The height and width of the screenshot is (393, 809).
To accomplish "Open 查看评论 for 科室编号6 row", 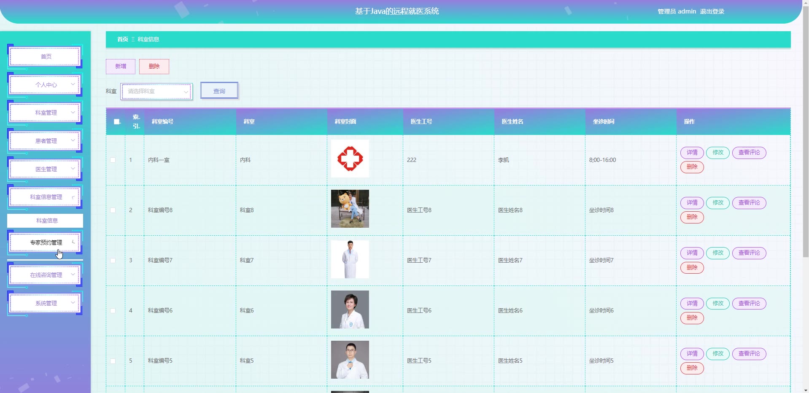I will tap(749, 304).
